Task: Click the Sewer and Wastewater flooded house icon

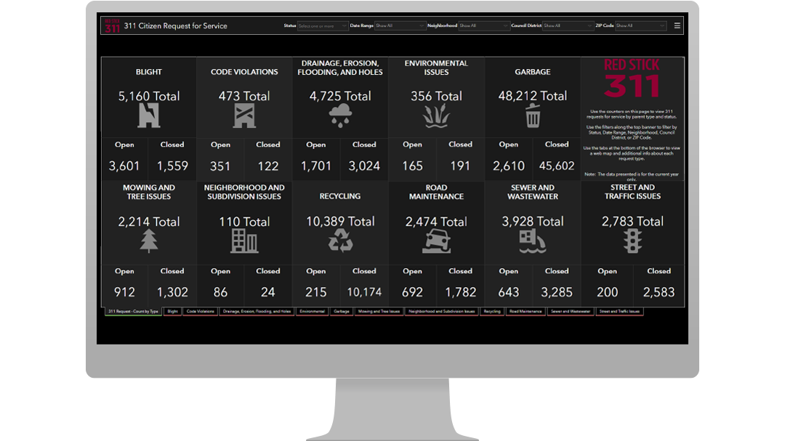Action: point(532,241)
